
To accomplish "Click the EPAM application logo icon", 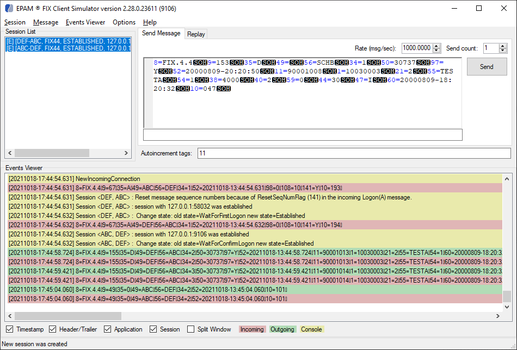I will pyautogui.click(x=9, y=8).
